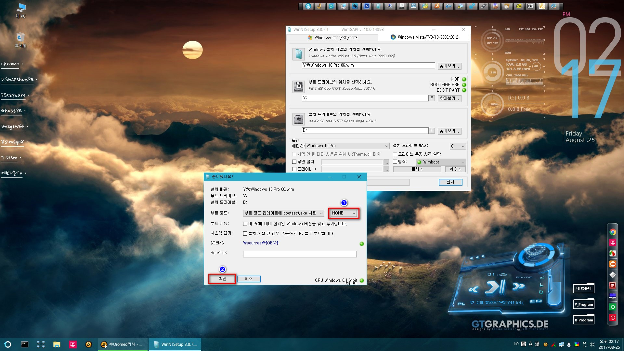This screenshot has height=351, width=624.
Task: Launch the BR icon in the top launcher bar
Action: [x=355, y=6]
